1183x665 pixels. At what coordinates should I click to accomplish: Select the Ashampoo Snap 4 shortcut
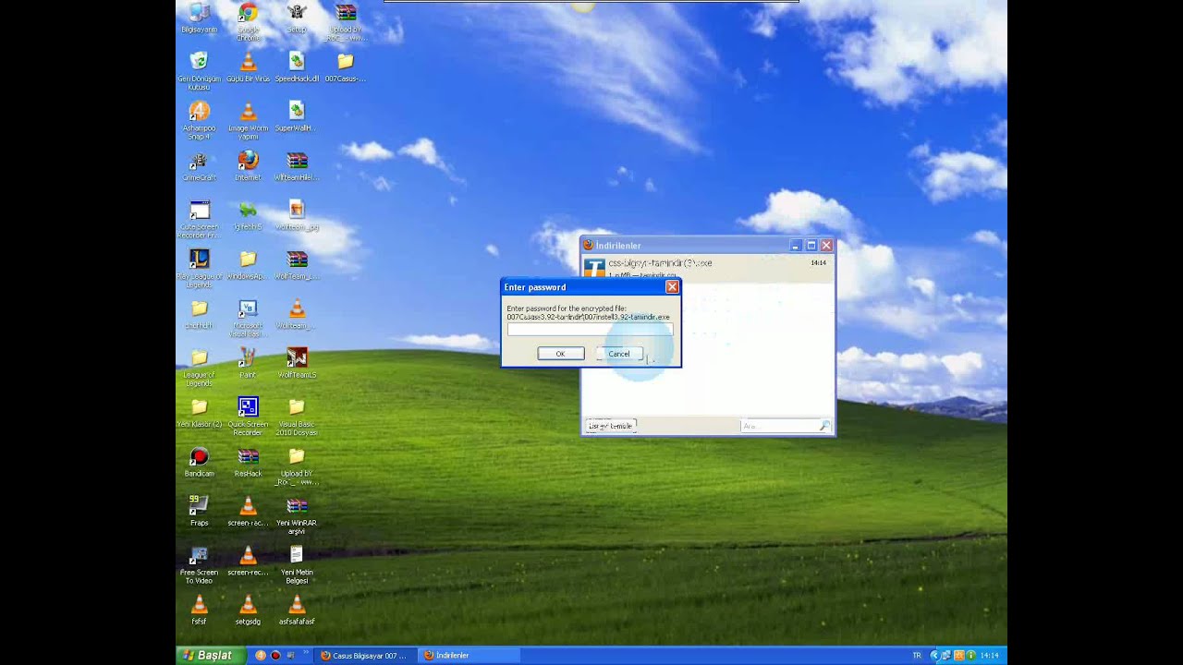click(x=199, y=120)
